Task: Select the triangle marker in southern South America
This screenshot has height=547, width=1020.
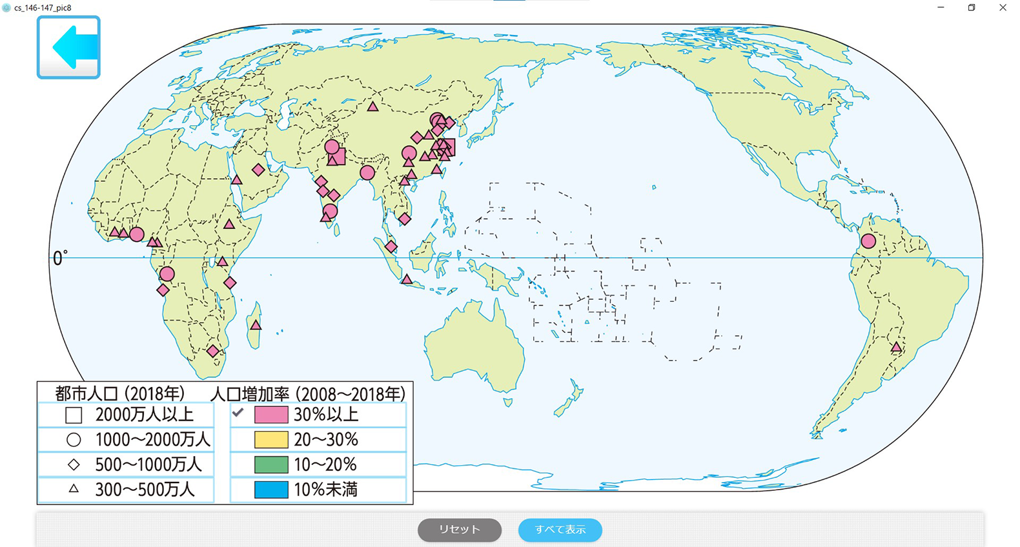Action: 896,347
